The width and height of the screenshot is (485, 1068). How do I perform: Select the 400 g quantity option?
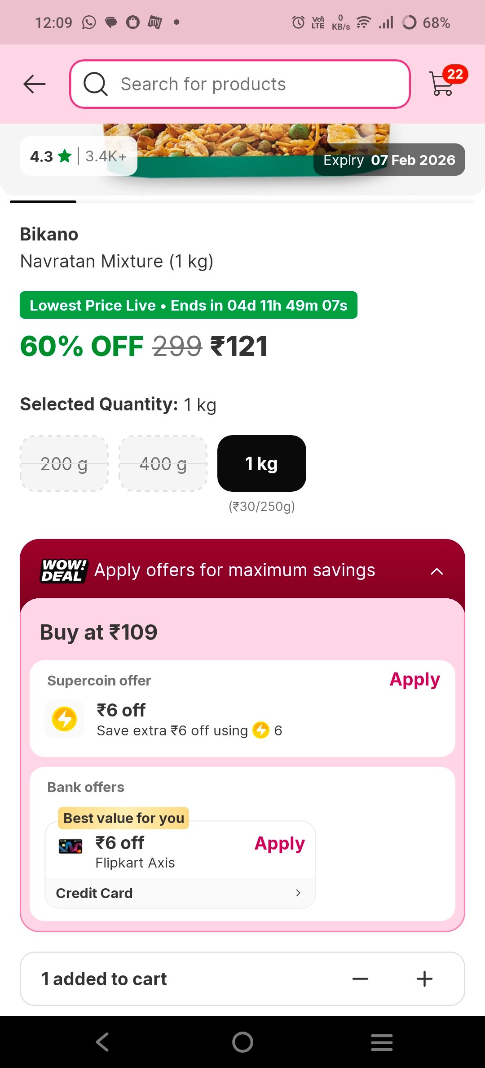(x=163, y=463)
